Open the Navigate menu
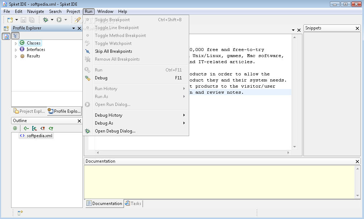 point(35,11)
